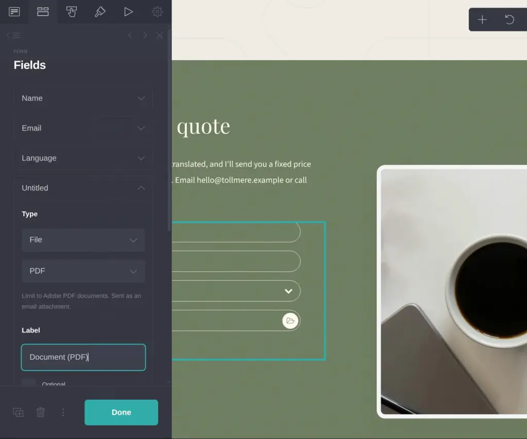Open the language dropdown in the canvas form
The height and width of the screenshot is (439, 527).
coord(236,291)
